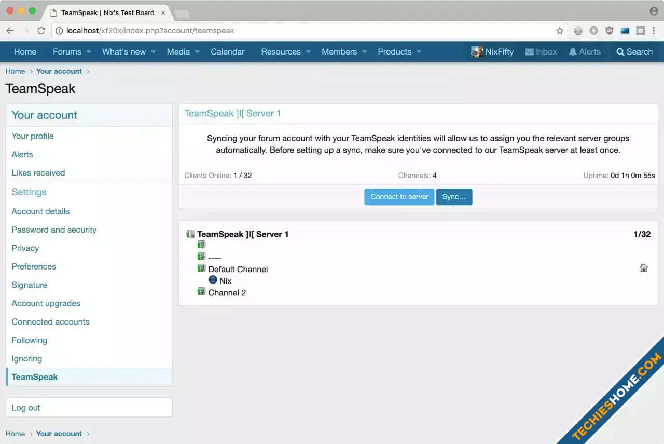
Task: Click the Alerts bell icon
Action: coord(573,52)
